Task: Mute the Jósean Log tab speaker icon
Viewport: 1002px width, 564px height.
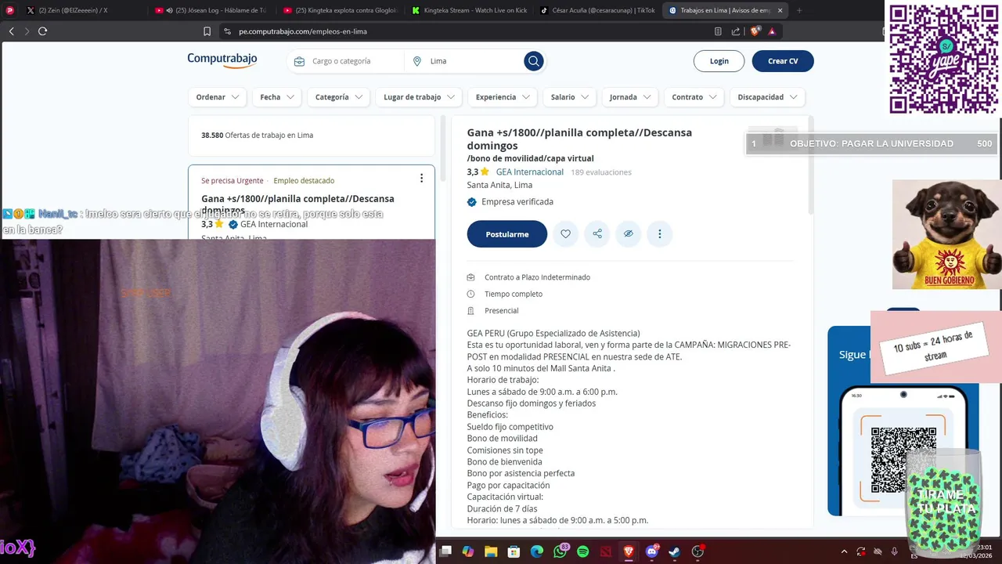Action: click(x=169, y=10)
